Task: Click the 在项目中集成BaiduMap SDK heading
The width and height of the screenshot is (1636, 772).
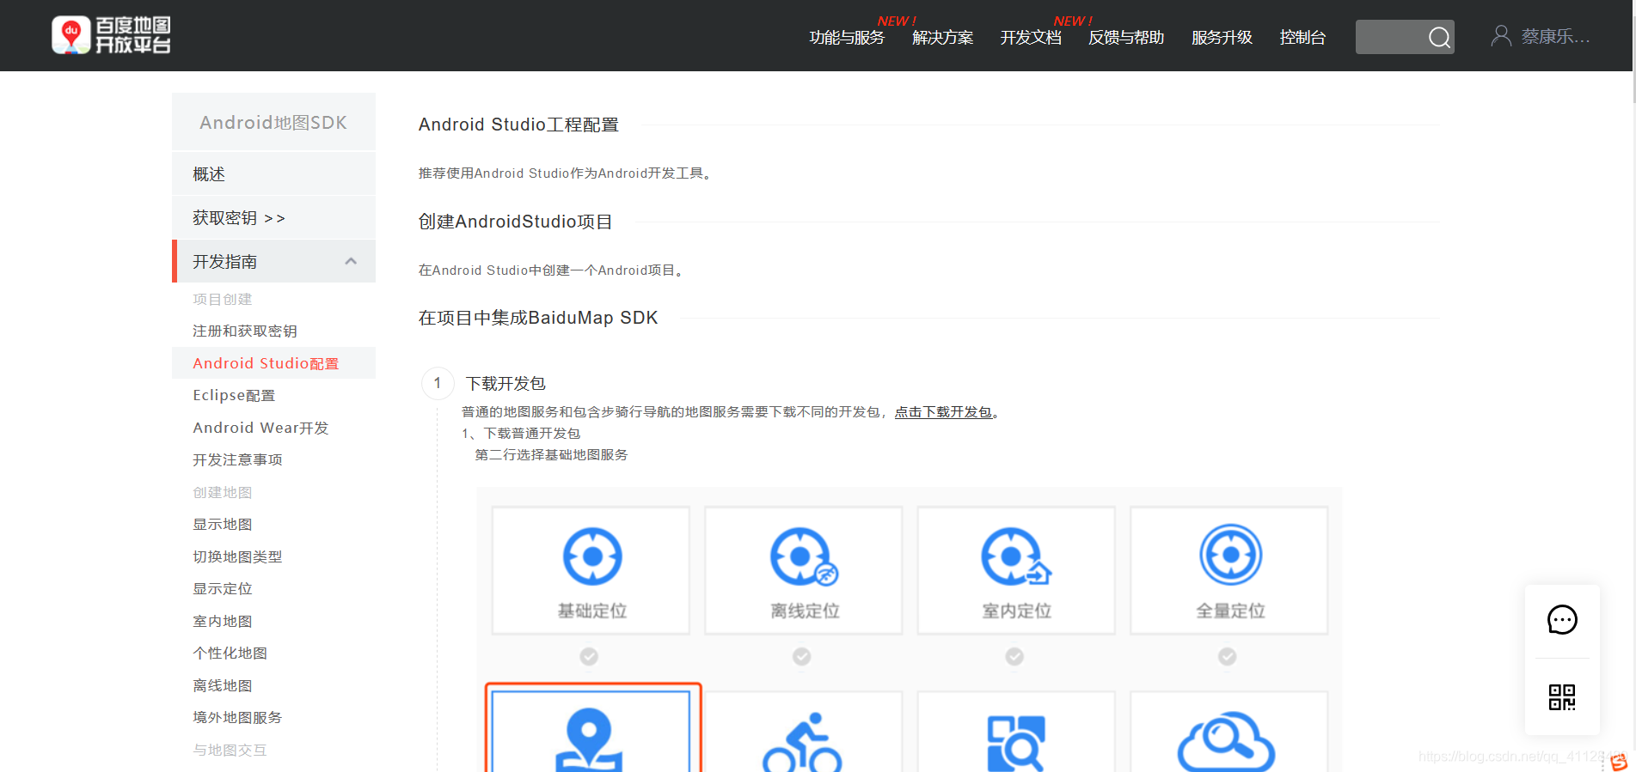Action: 538,318
